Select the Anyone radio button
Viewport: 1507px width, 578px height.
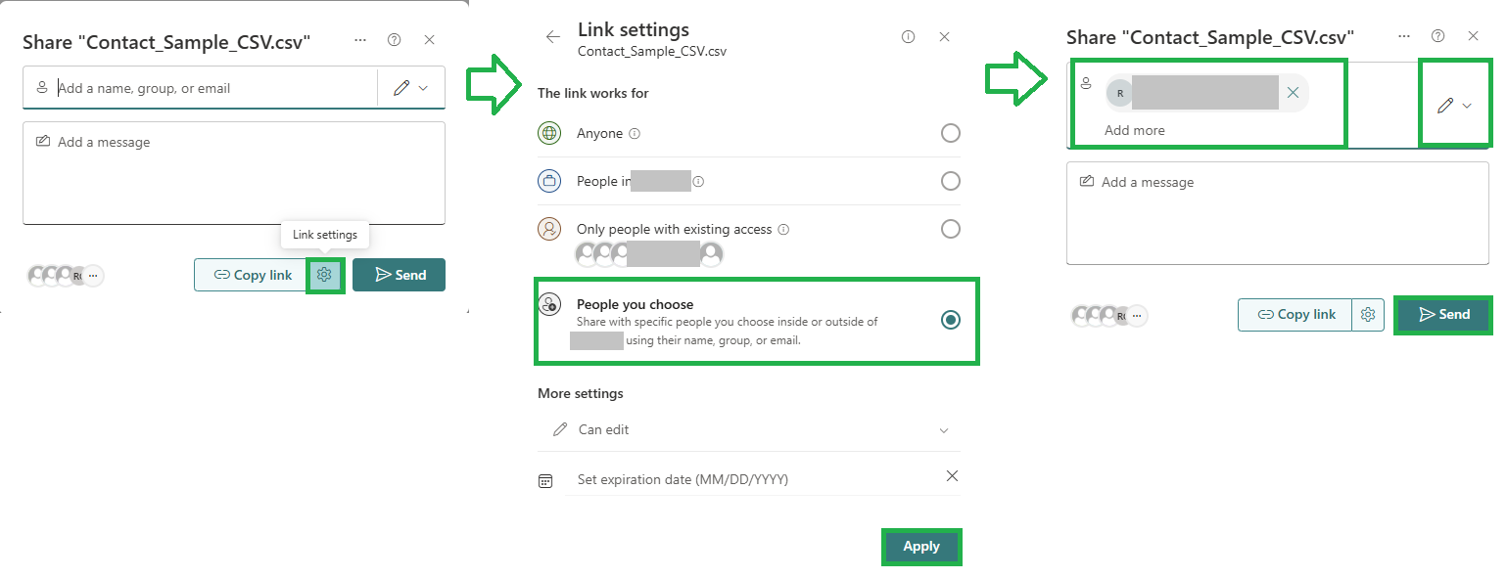click(x=950, y=133)
